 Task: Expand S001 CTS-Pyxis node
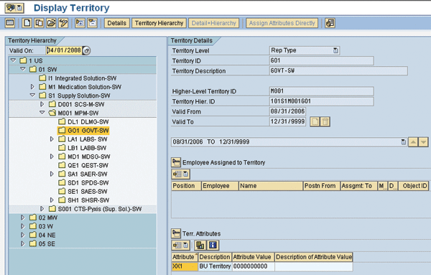pyautogui.click(x=42, y=209)
